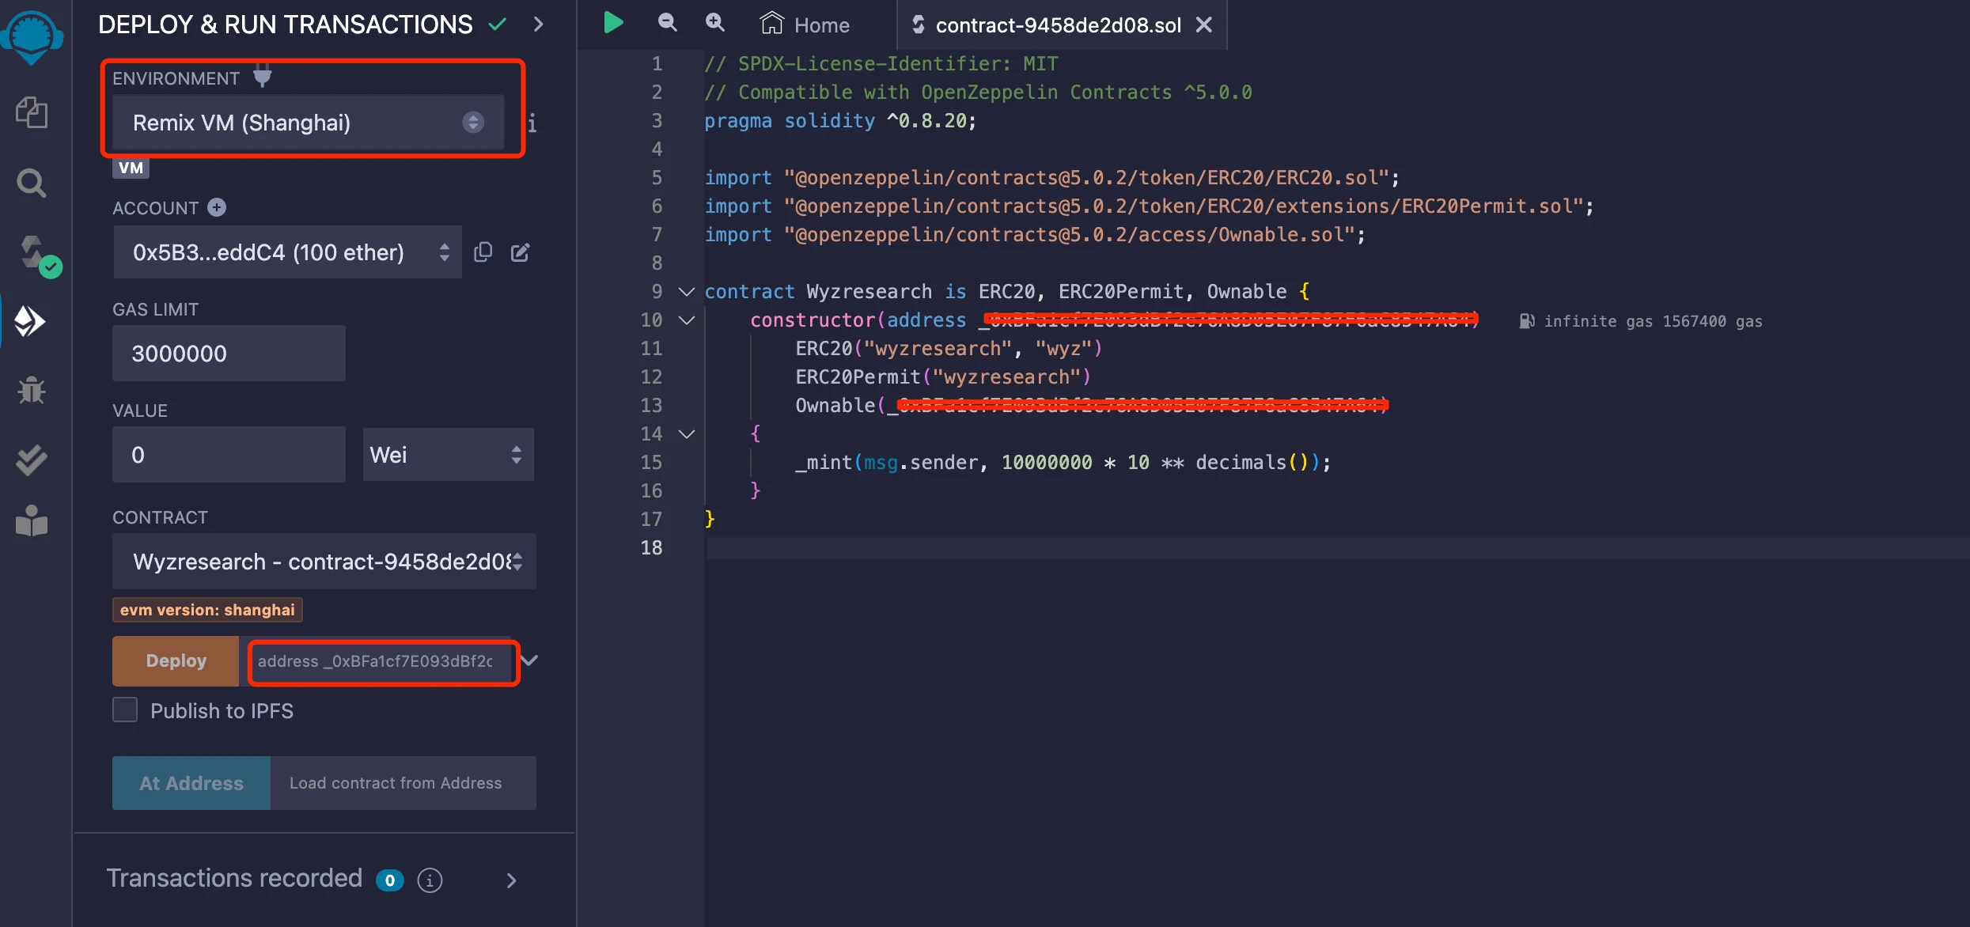Click the Deploy button
This screenshot has width=1970, height=927.
coord(175,660)
